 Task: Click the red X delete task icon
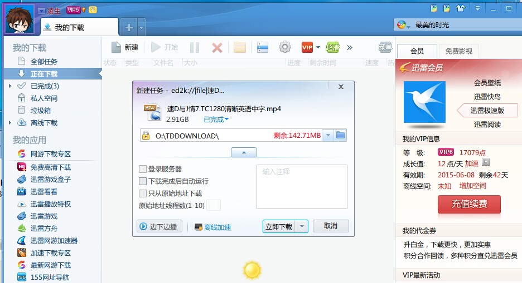[x=217, y=48]
